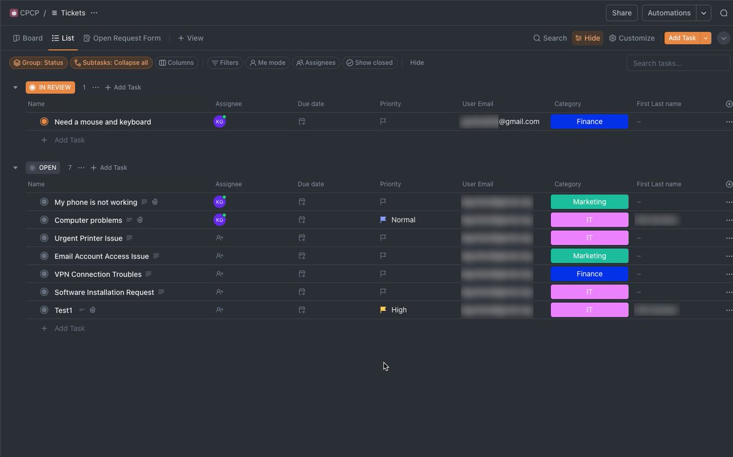This screenshot has width=733, height=457.
Task: Click the priority flag for Email Account Access Issue
Action: [383, 256]
